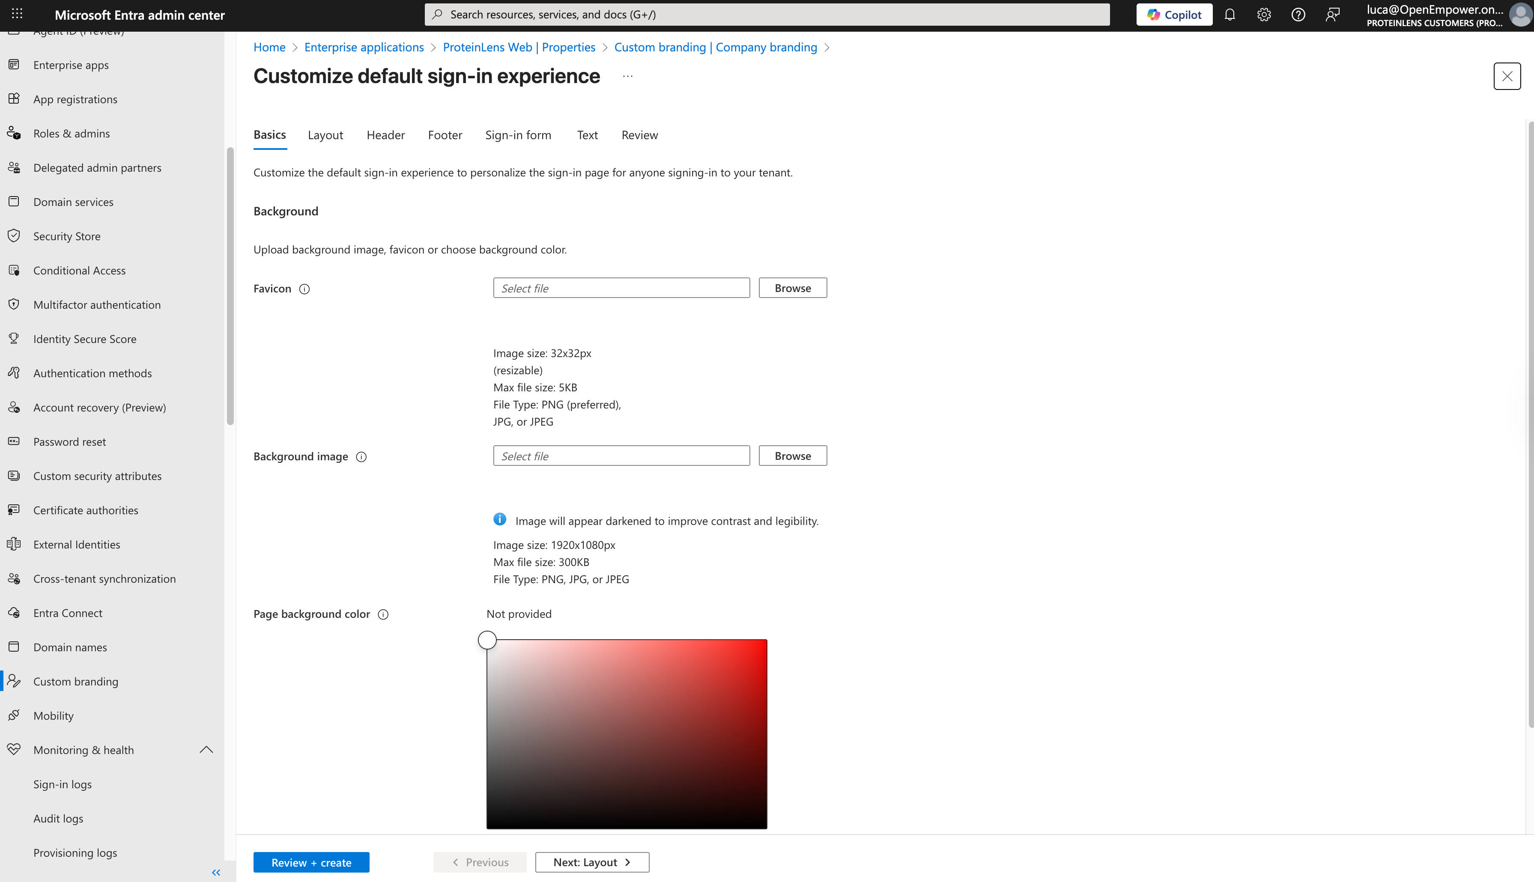This screenshot has width=1534, height=882.
Task: Switch to the Sign-in form tab
Action: [518, 135]
